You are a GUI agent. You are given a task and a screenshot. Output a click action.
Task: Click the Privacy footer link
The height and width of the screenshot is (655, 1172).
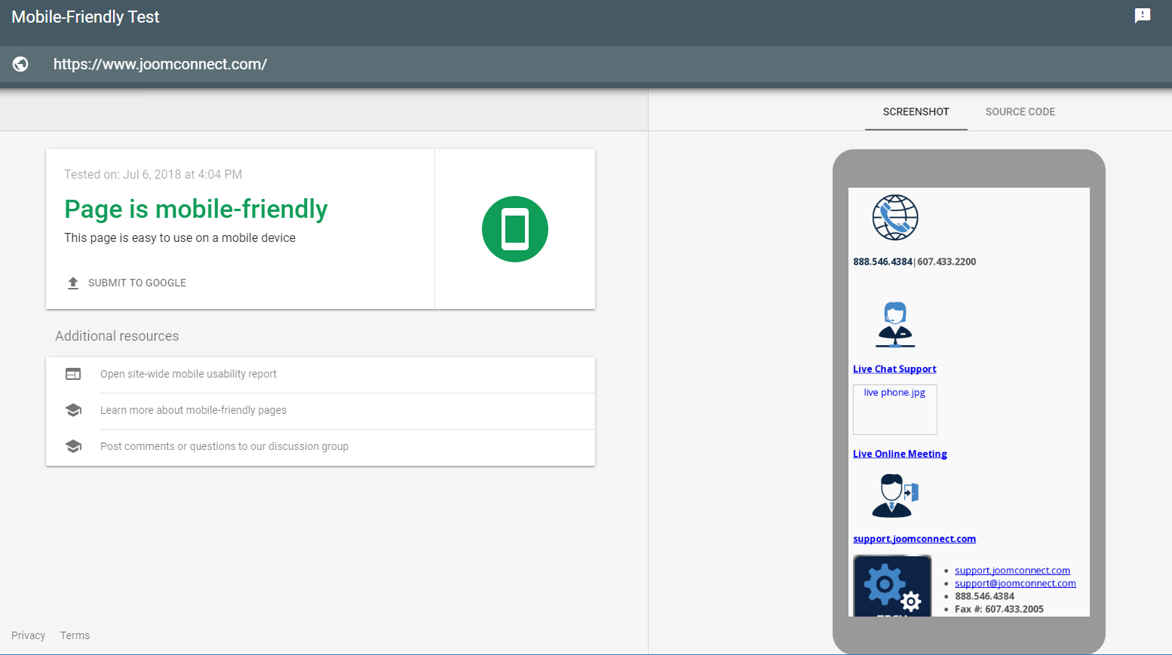coord(29,635)
